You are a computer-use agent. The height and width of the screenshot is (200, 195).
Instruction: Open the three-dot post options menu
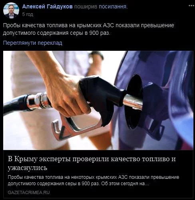point(191,6)
